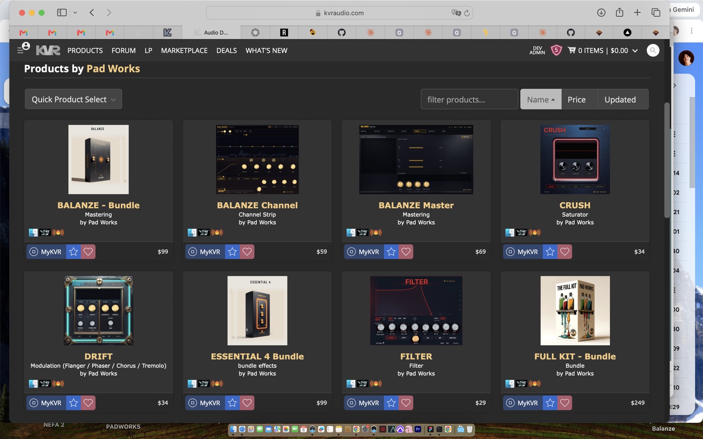This screenshot has height=439, width=703.
Task: Heart the DRIFT product
Action: click(x=88, y=403)
